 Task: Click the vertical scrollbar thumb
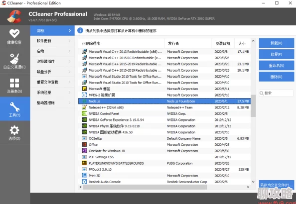[x=253, y=106]
